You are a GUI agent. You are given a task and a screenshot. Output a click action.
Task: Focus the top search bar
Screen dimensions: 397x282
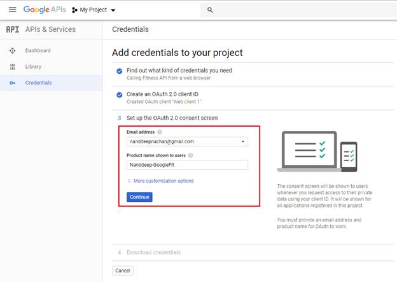click(298, 10)
